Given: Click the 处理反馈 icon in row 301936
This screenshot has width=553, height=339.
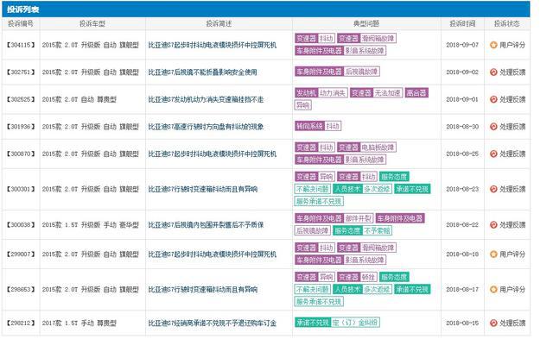Looking at the screenshot, I should coord(493,127).
